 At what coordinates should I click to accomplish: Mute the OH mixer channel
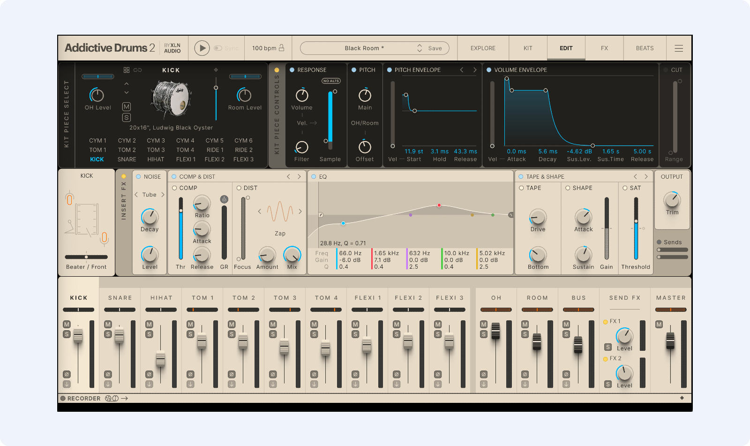pyautogui.click(x=484, y=325)
